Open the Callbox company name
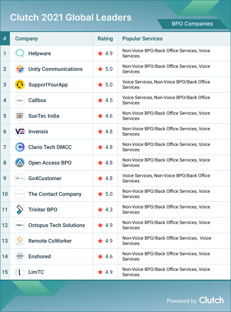Image resolution: width=231 pixels, height=312 pixels. click(37, 100)
